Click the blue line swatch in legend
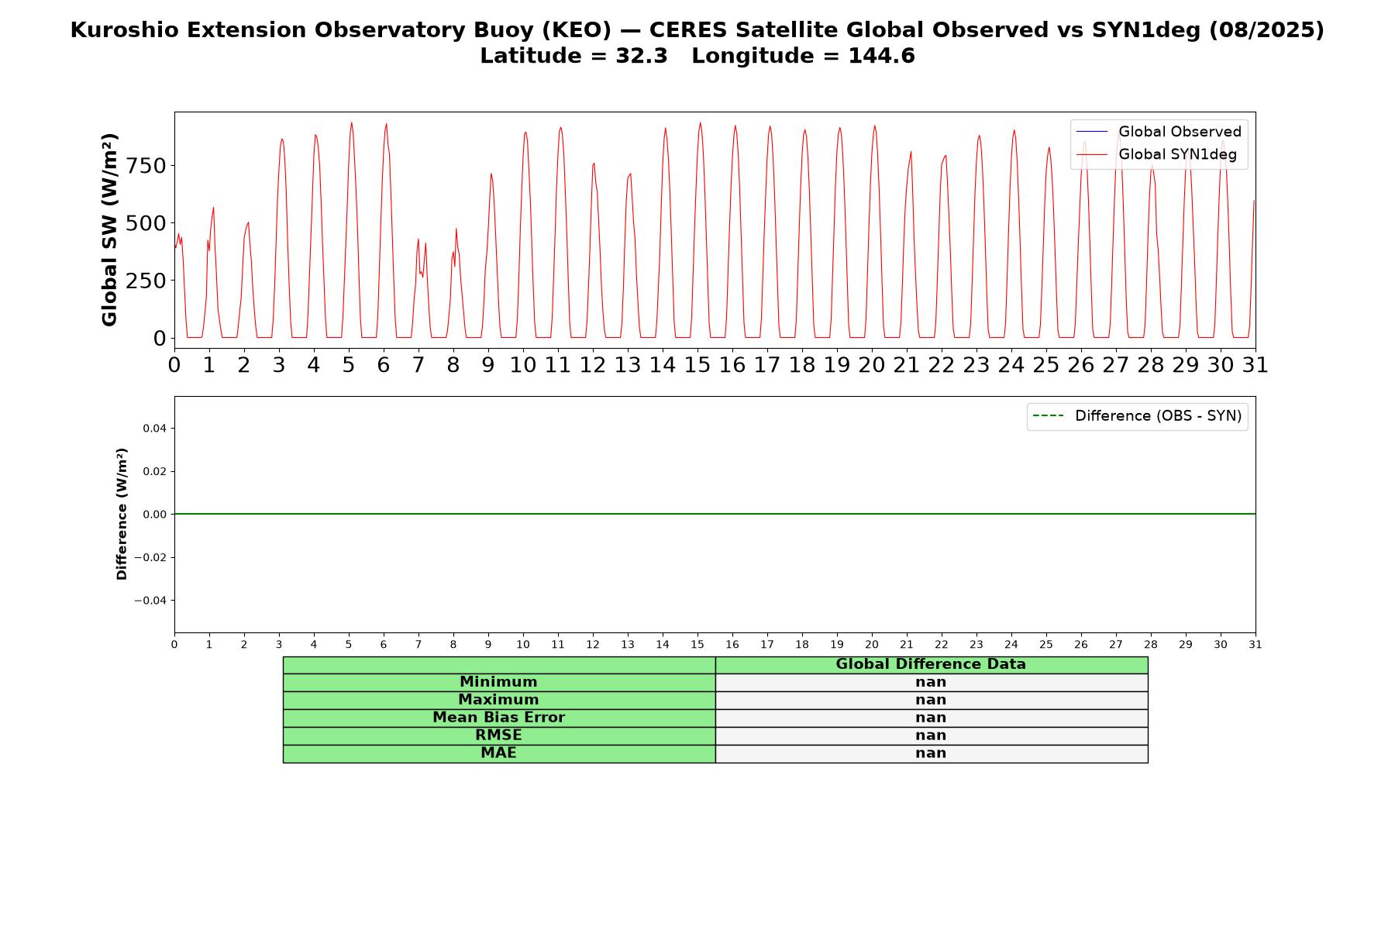This screenshot has width=1395, height=930. (x=1092, y=132)
